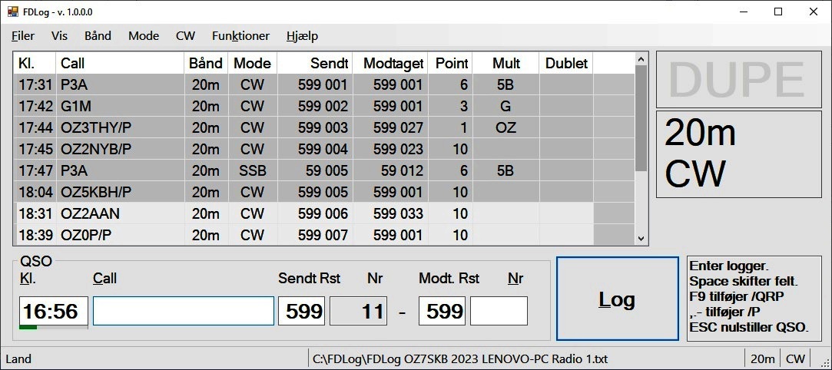Click the Modtaget column header
The height and width of the screenshot is (370, 832).
tap(390, 64)
